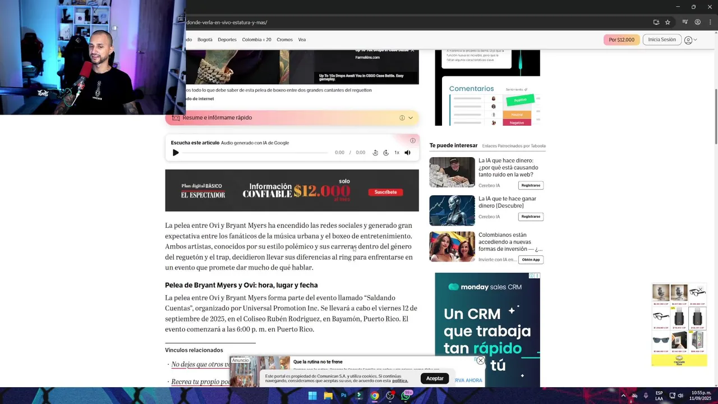The image size is (718, 404).
Task: Click Inicia Sesión button
Action: coord(662,40)
